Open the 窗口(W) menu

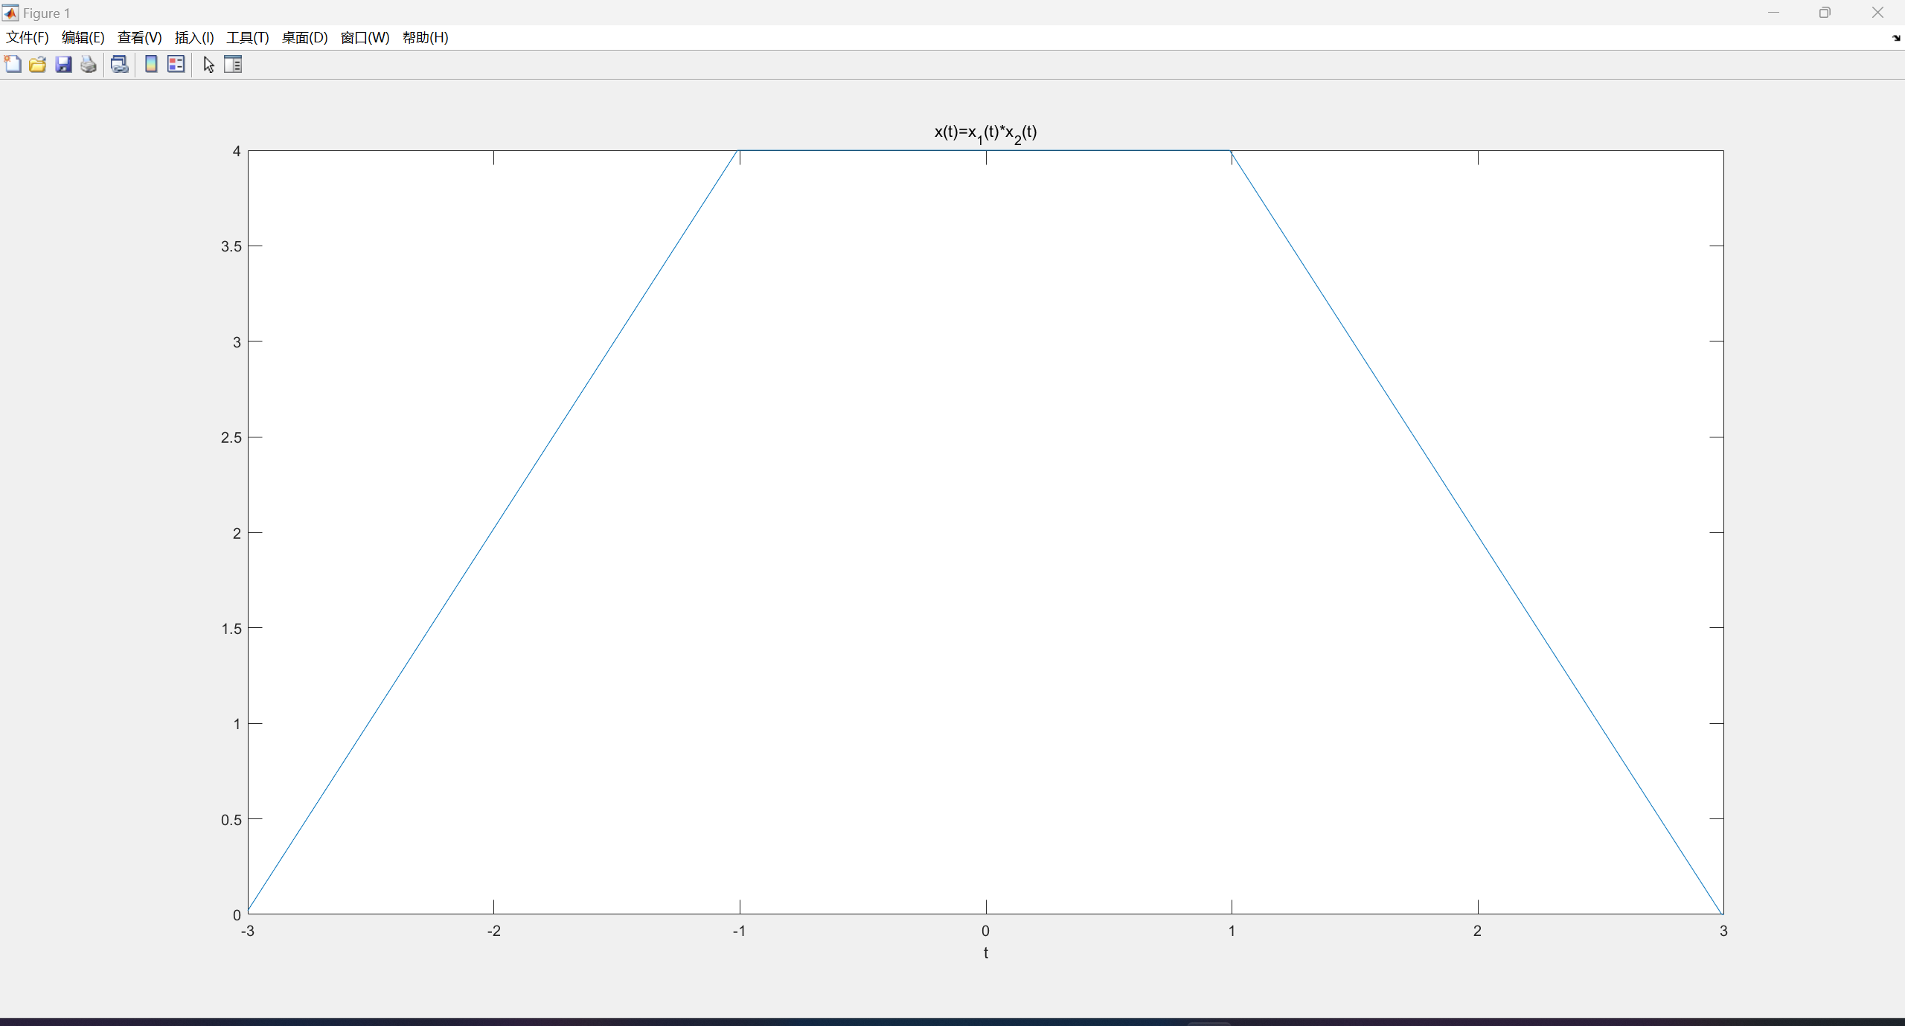tap(365, 38)
